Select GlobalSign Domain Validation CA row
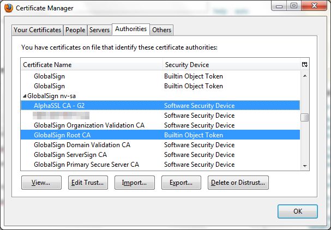 [x=160, y=145]
